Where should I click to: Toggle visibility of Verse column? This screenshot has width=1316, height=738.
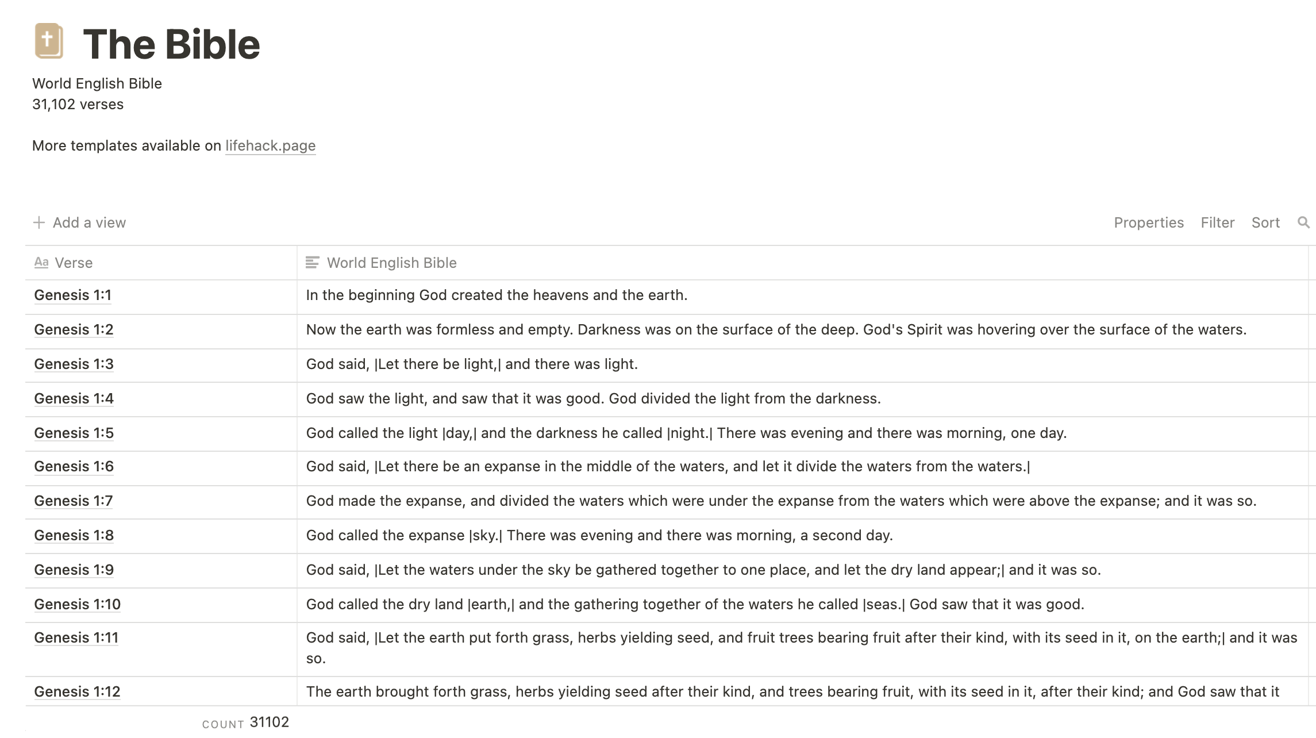[74, 262]
